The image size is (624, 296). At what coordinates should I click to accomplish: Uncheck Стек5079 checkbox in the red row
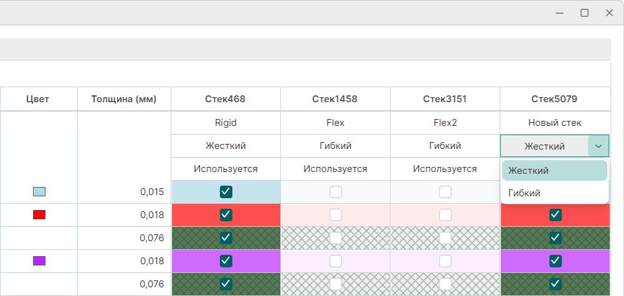(555, 215)
